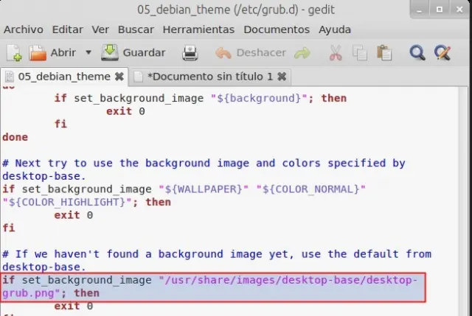Switch to the 05_debian_theme tab
472x316 pixels.
[64, 77]
